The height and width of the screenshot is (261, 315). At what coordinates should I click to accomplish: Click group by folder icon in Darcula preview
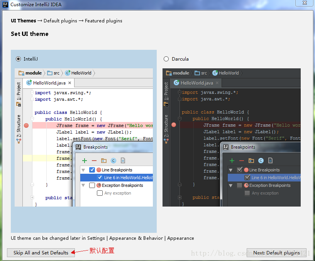[251, 161]
